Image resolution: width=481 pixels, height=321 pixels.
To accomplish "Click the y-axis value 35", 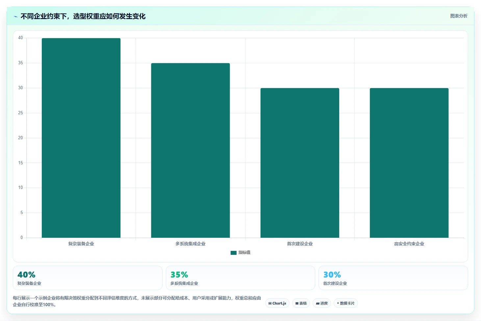I will pyautogui.click(x=20, y=63).
